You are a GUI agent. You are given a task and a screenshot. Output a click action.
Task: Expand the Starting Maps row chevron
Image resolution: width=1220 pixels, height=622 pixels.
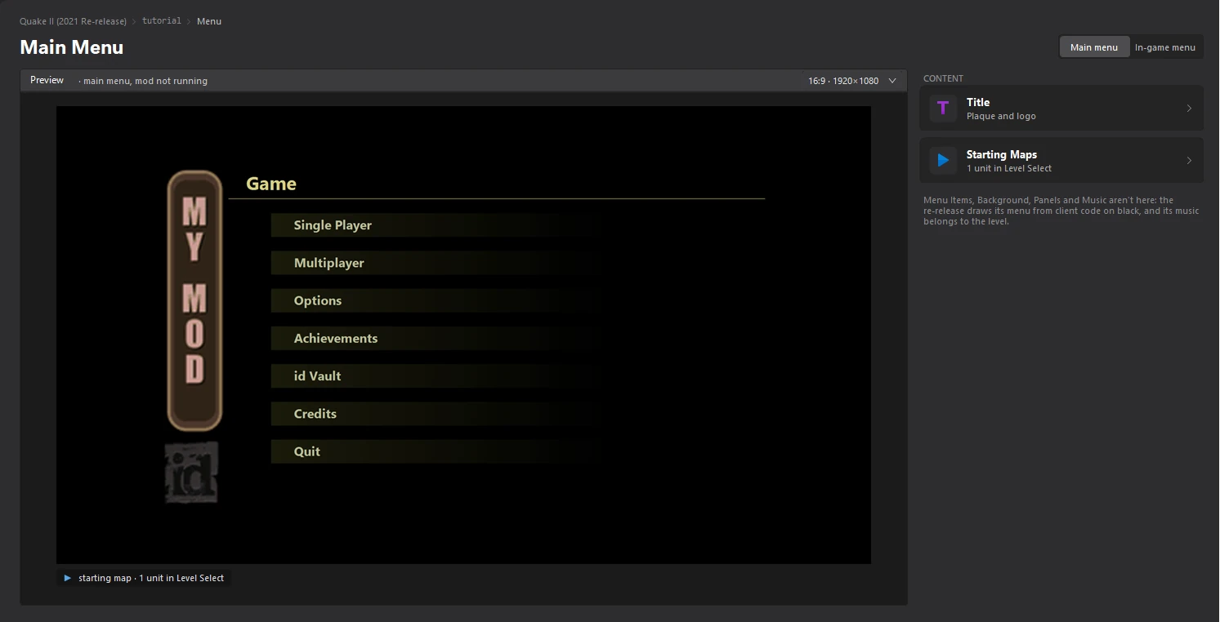coord(1189,161)
